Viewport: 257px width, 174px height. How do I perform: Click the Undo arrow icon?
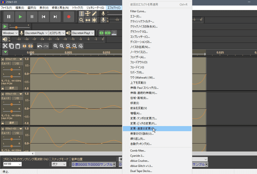click(40, 46)
